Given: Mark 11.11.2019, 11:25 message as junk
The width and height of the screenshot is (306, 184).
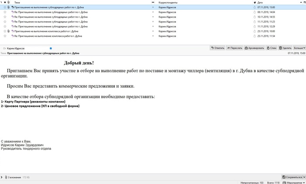Looking at the screenshot, I should click(254, 21).
